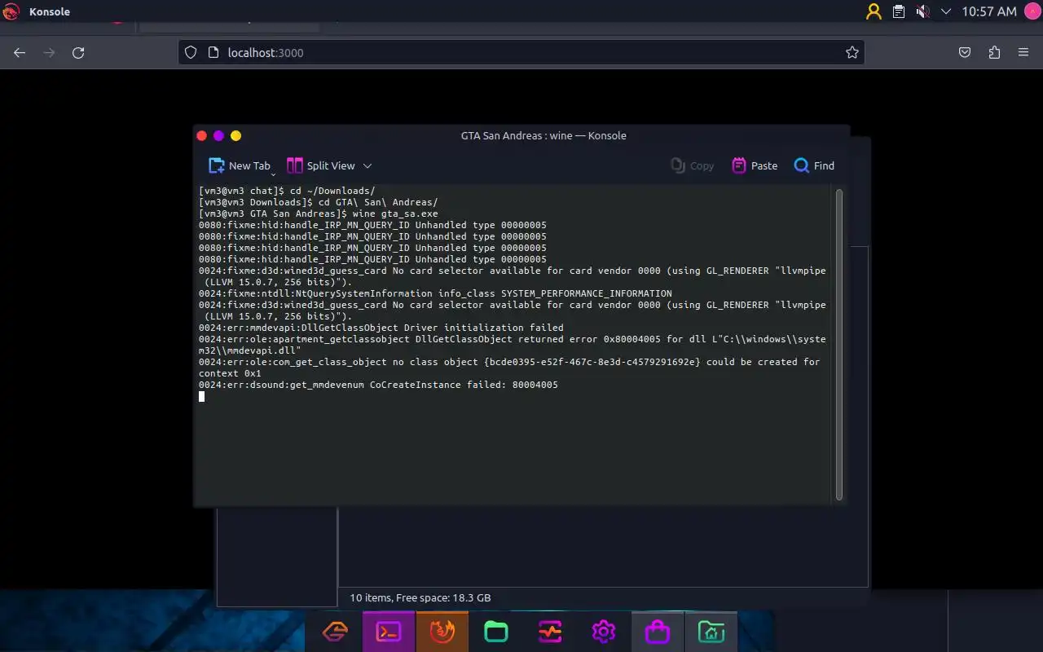Screen dimensions: 1043x652
Task: Click the localhost:3000 address bar
Action: [521, 52]
